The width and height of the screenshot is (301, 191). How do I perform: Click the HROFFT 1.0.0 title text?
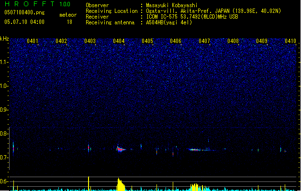click(38, 4)
